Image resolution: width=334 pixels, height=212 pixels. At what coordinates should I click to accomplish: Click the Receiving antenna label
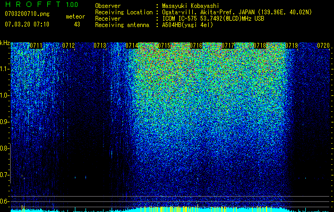pyautogui.click(x=122, y=25)
